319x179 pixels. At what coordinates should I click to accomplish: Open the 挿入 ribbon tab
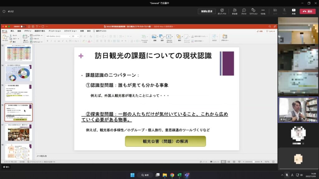[x=12, y=31]
